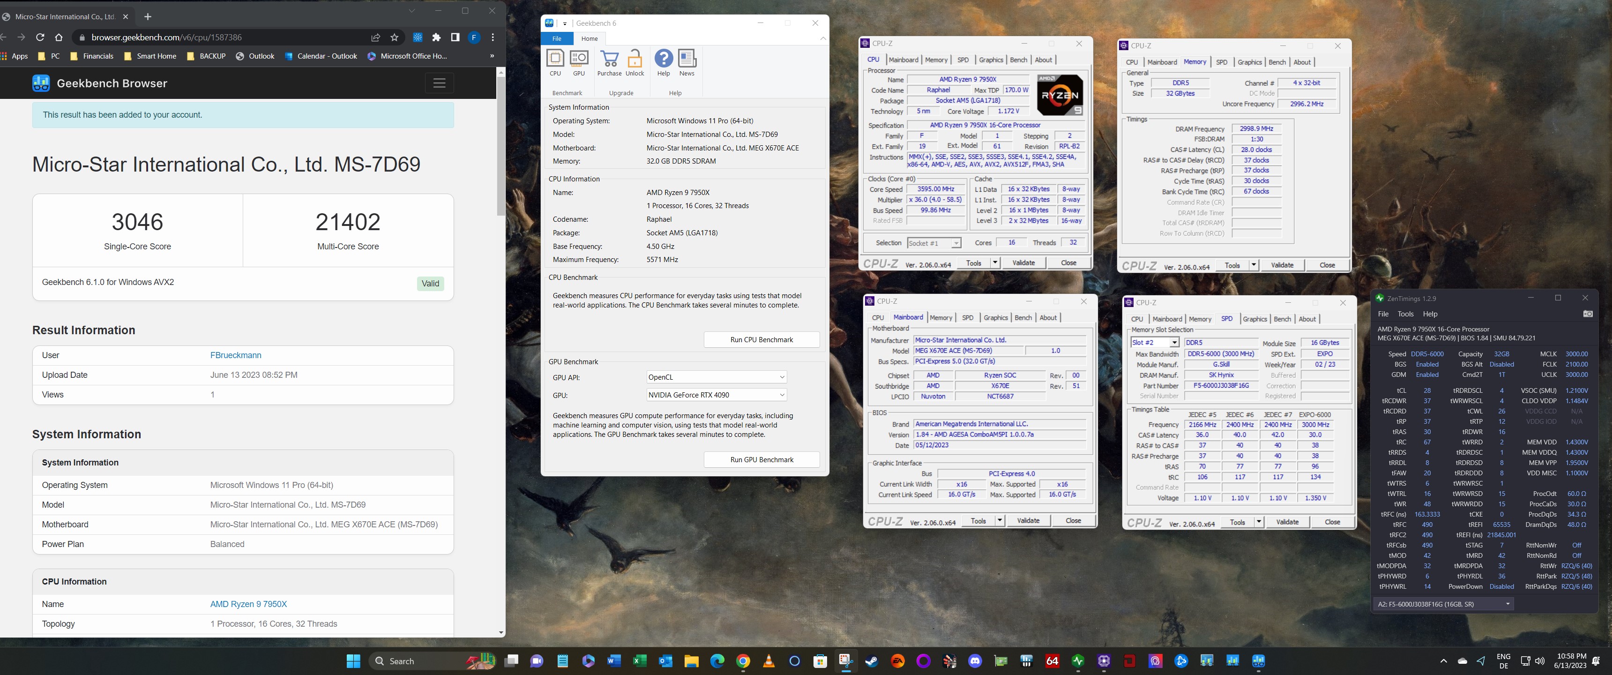
Task: Open the Calendar - Outlook bookmark
Action: coord(321,56)
